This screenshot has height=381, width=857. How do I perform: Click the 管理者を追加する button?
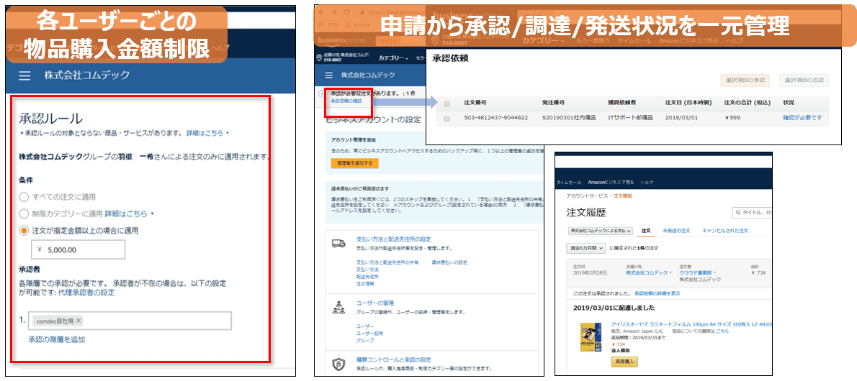pyautogui.click(x=354, y=162)
